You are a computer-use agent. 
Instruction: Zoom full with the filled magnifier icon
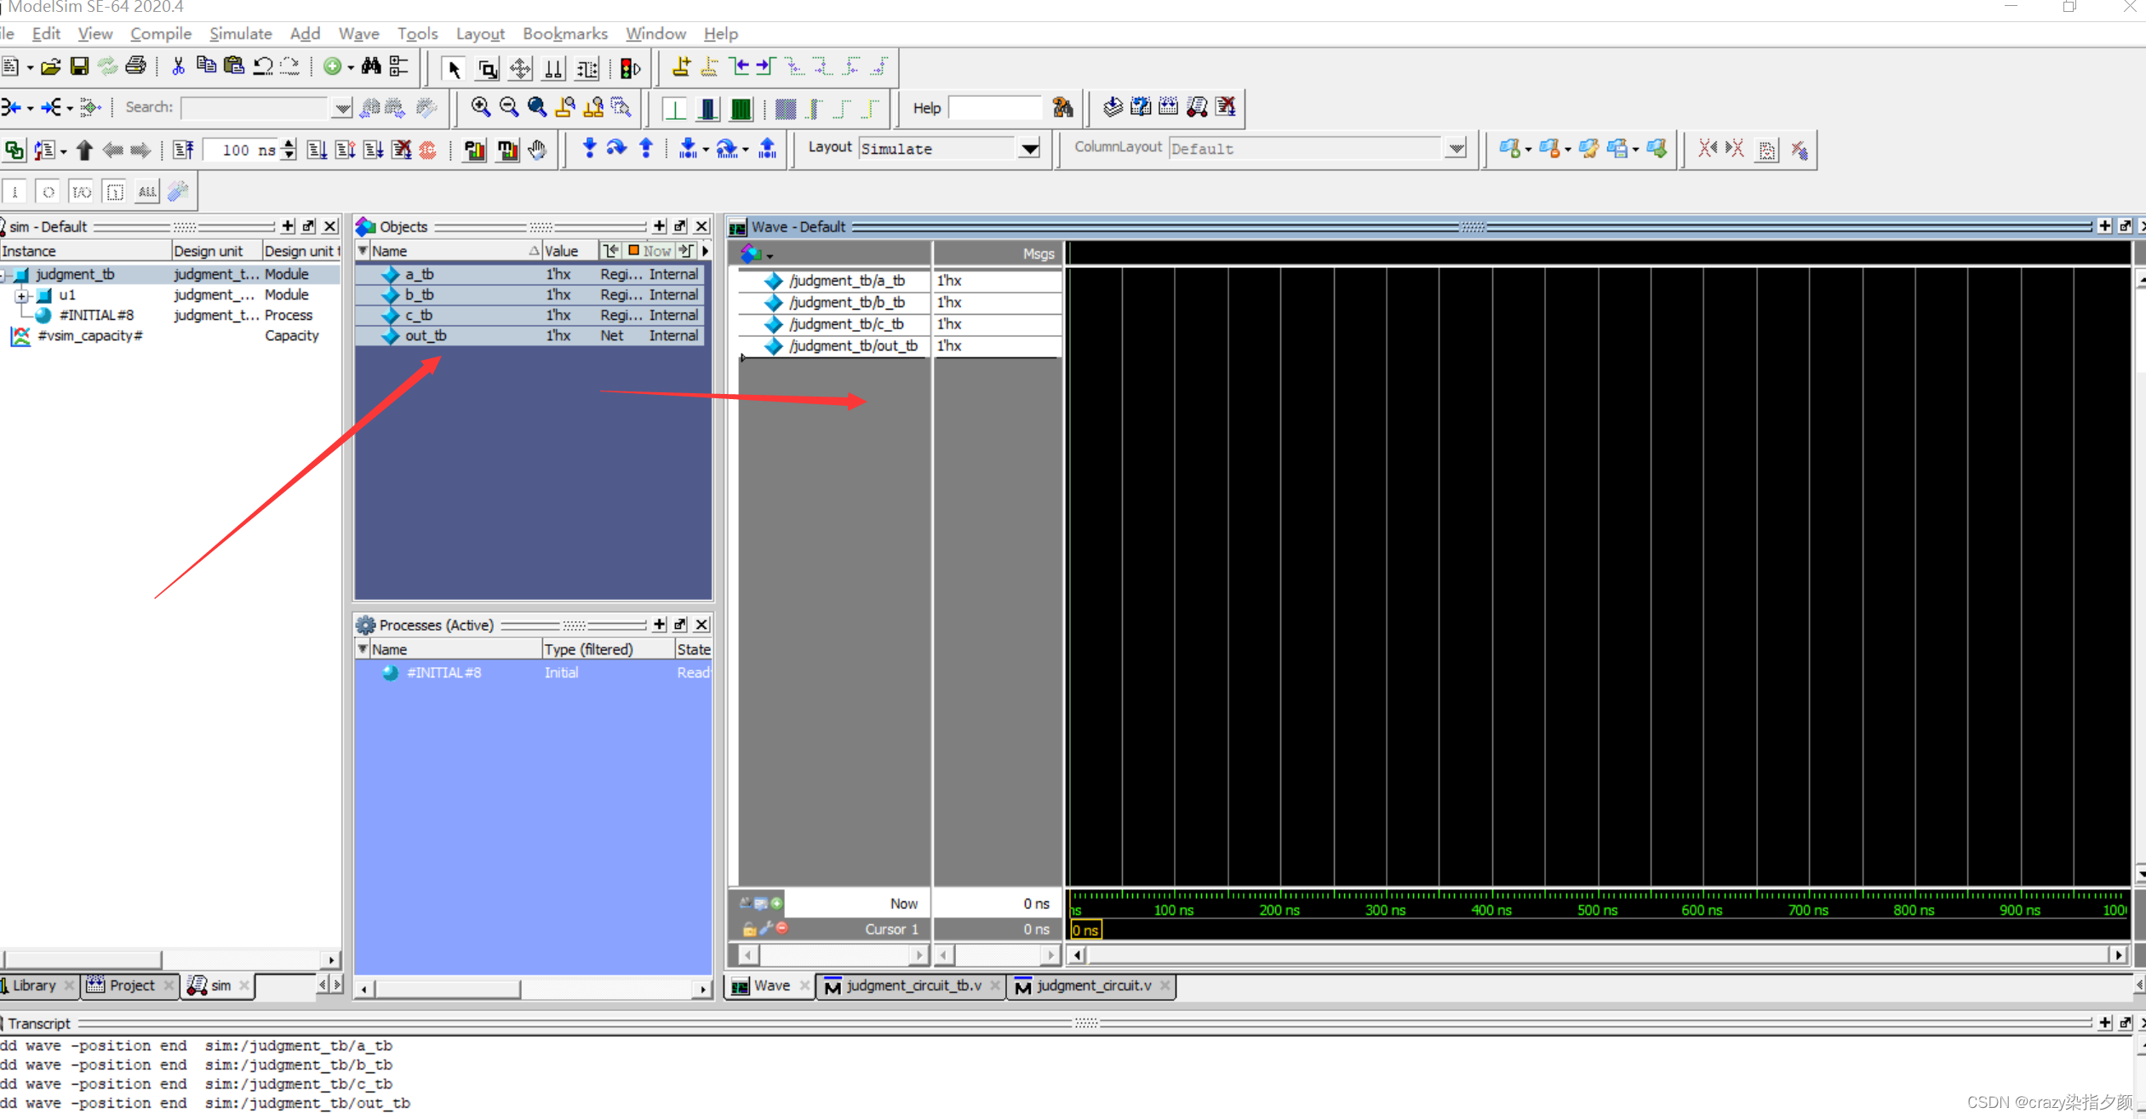tap(536, 107)
